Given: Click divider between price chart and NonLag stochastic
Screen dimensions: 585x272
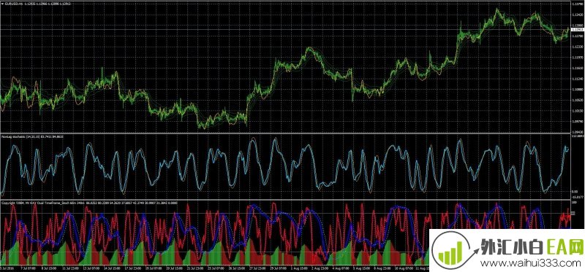Looking at the screenshot, I should tap(285, 133).
